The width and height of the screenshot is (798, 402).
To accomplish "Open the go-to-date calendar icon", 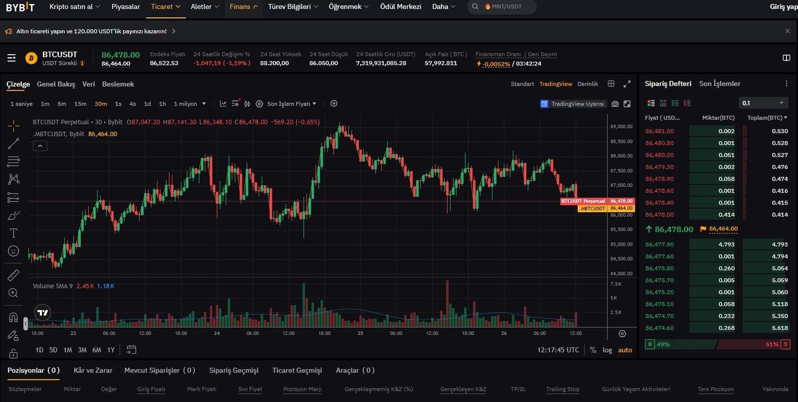I will [131, 349].
